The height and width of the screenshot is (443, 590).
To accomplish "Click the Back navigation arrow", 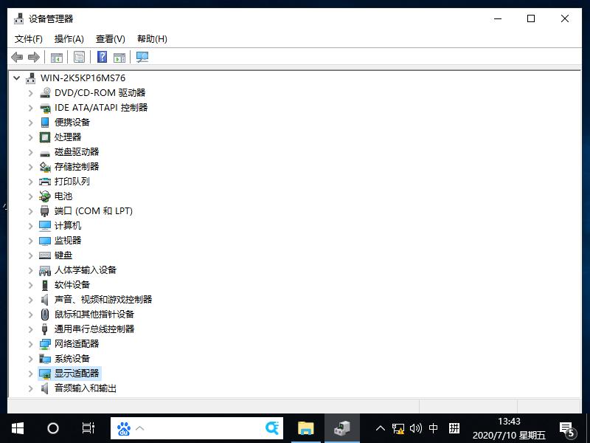I will point(17,57).
